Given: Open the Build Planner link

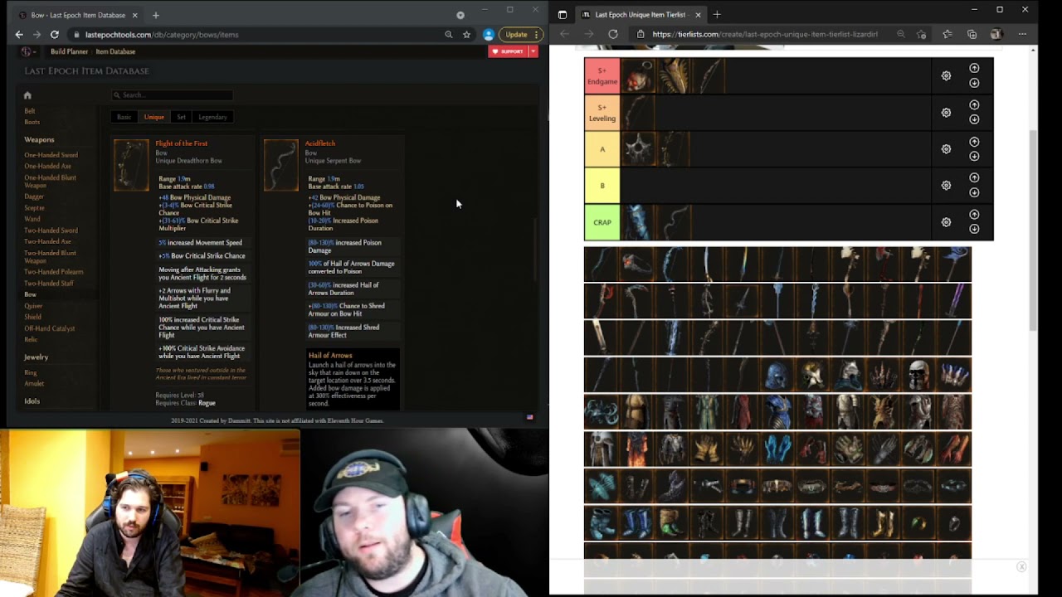Looking at the screenshot, I should 69,51.
